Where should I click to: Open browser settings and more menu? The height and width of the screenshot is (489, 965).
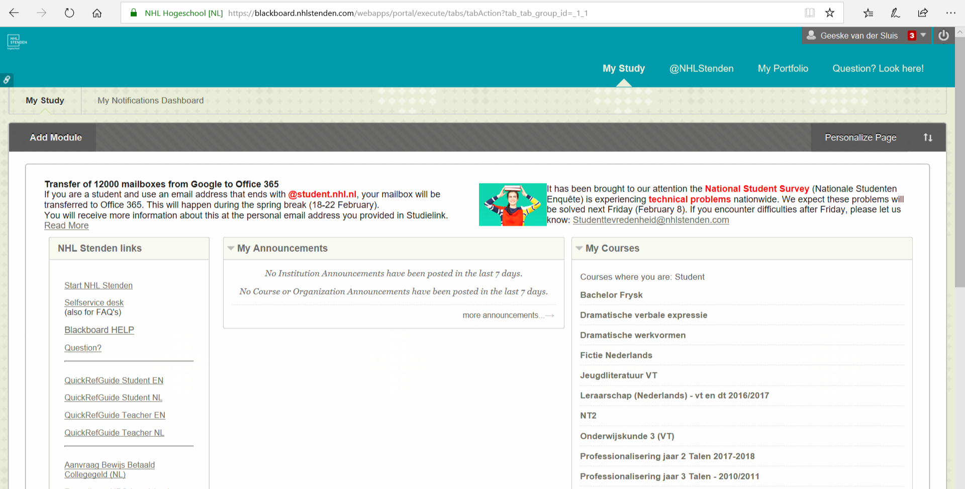[x=950, y=13]
